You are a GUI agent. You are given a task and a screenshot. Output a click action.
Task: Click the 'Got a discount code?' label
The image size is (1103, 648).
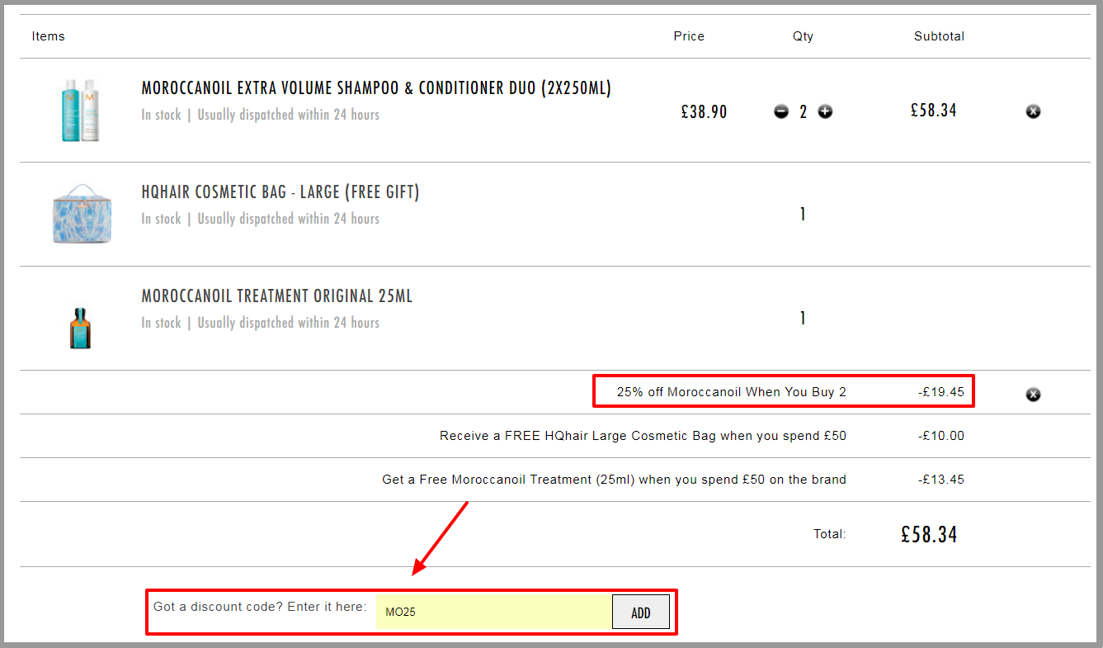(260, 607)
